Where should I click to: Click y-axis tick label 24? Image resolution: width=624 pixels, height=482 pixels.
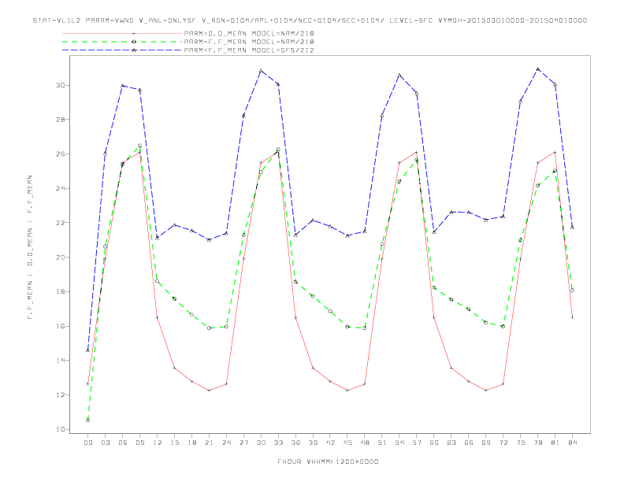point(61,188)
